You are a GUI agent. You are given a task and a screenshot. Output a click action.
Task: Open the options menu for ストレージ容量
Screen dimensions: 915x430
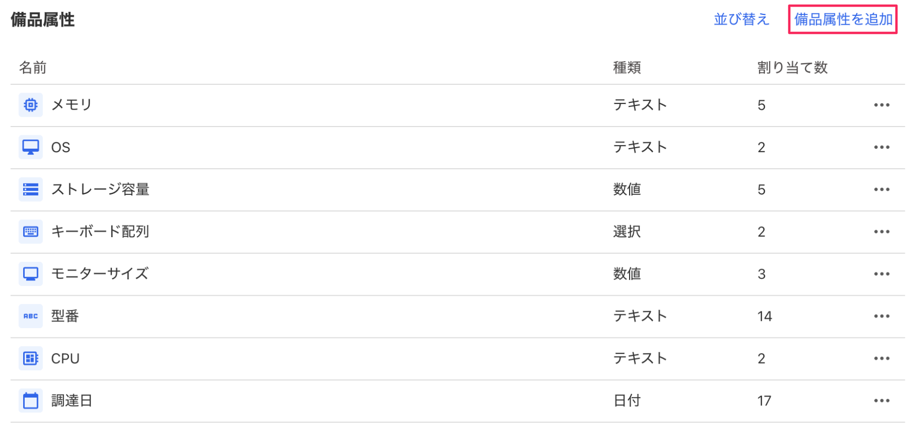[882, 189]
